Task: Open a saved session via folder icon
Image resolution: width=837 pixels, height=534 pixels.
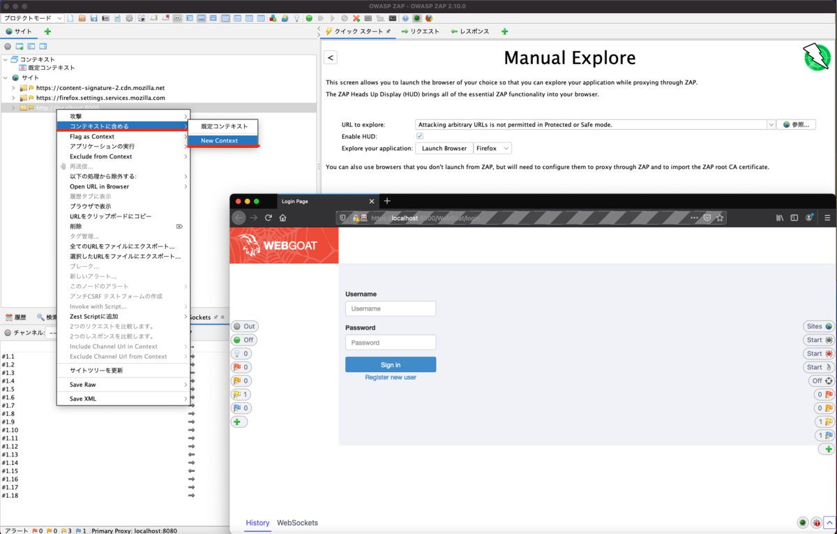Action: (x=82, y=17)
